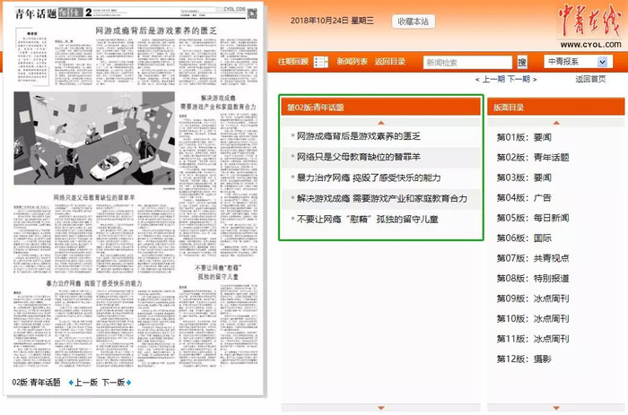Click 02版:青年话题 label under page

[x=36, y=383]
